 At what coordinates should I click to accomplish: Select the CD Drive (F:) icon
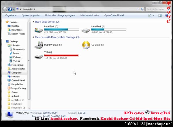86,45
